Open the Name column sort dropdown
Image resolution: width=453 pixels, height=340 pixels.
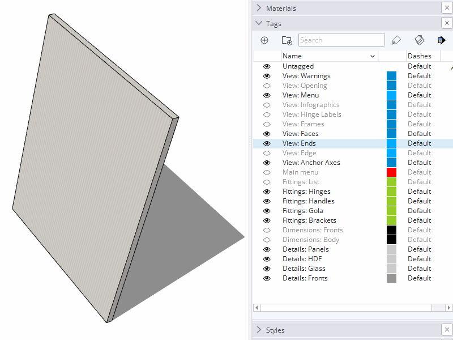pos(373,56)
